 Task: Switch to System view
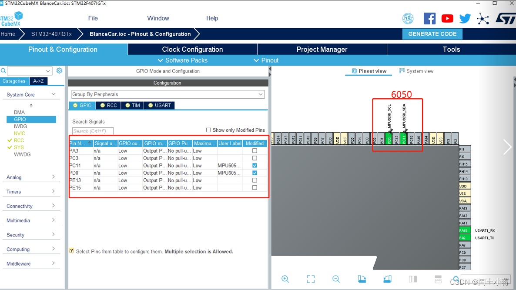pos(416,71)
